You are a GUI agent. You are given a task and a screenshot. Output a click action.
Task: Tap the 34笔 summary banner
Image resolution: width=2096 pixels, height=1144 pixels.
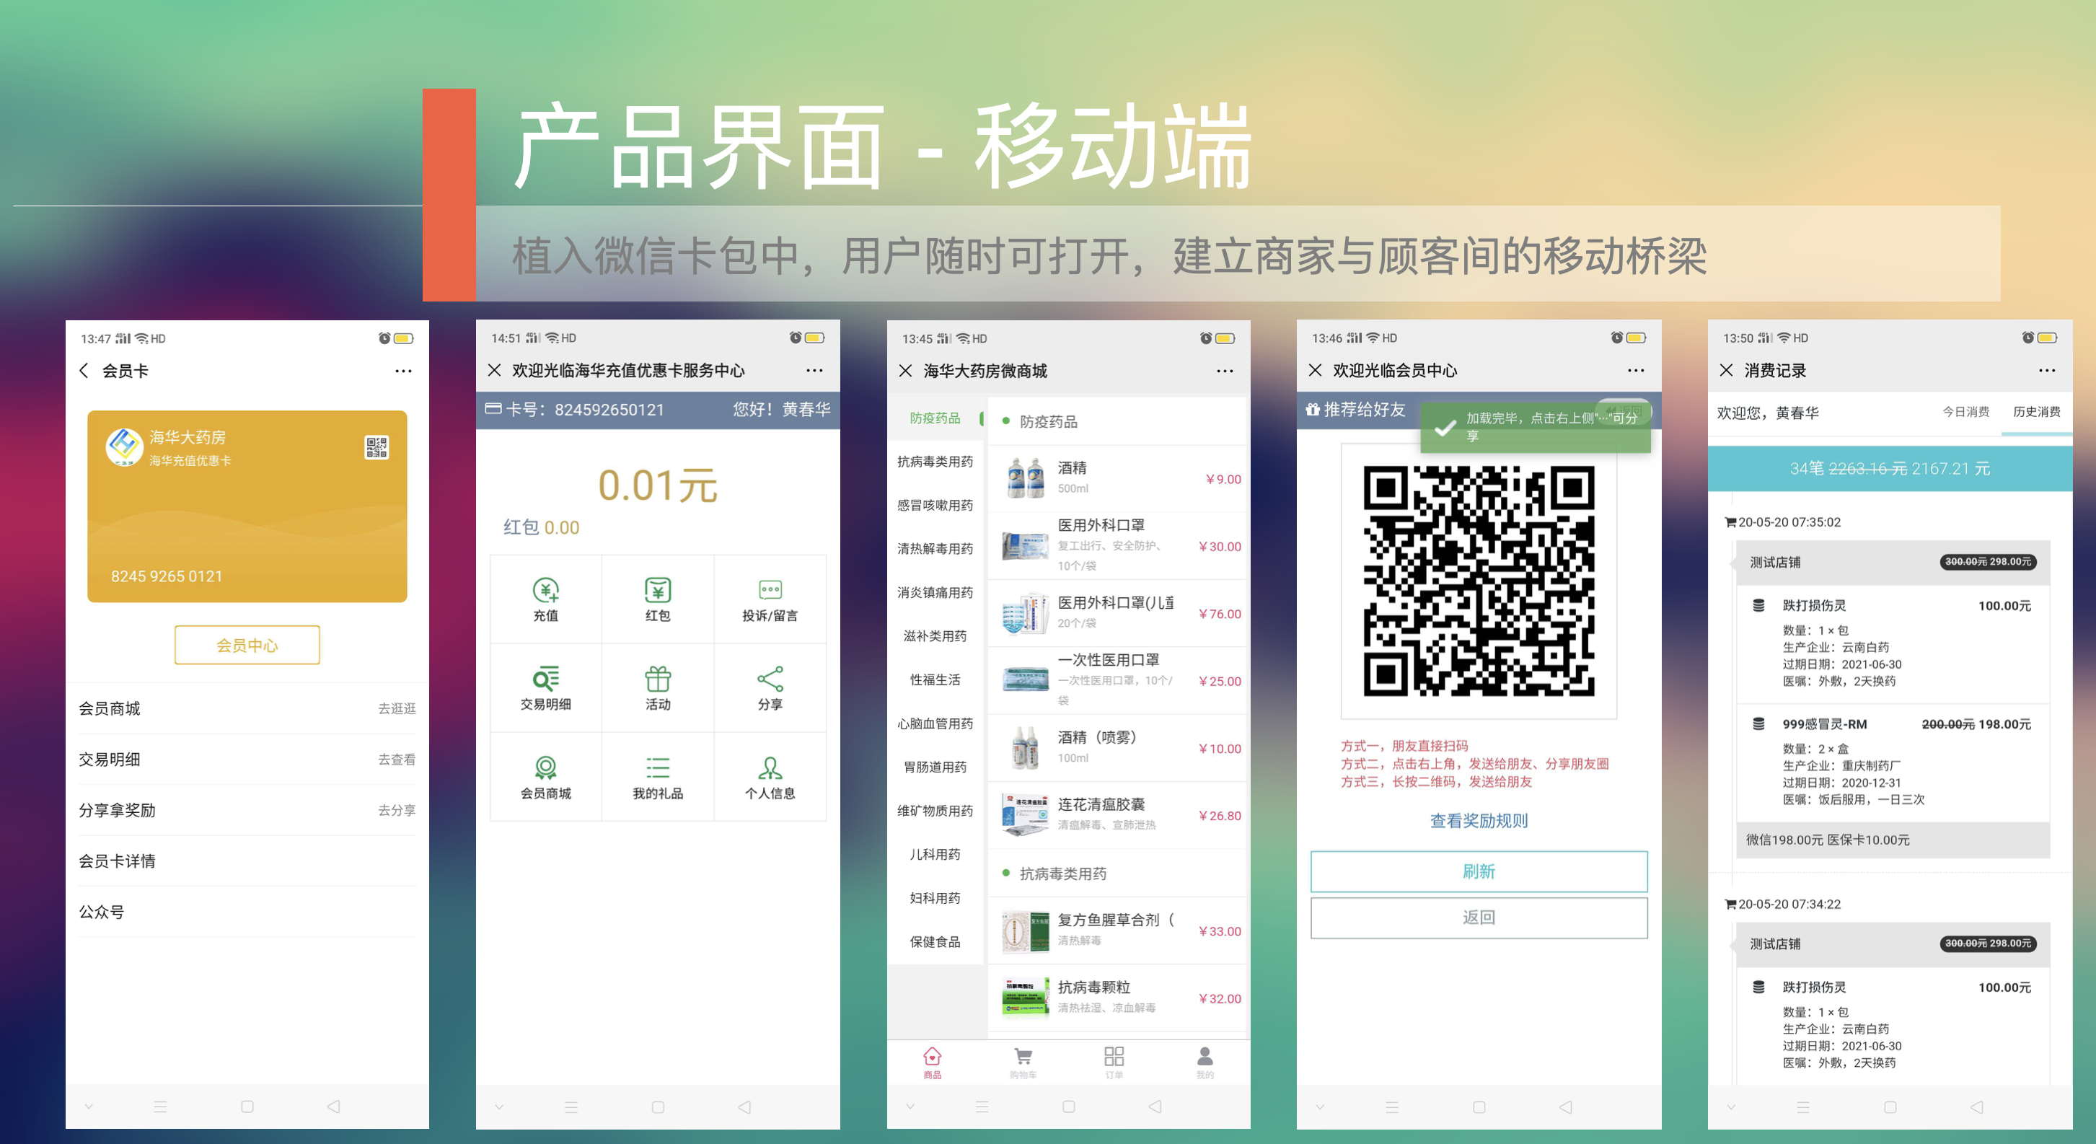[1890, 469]
